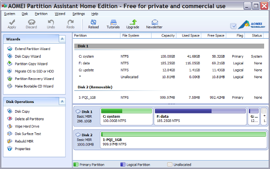Select the Disk 1 drive icon in map
The image size is (270, 169).
click(78, 111)
